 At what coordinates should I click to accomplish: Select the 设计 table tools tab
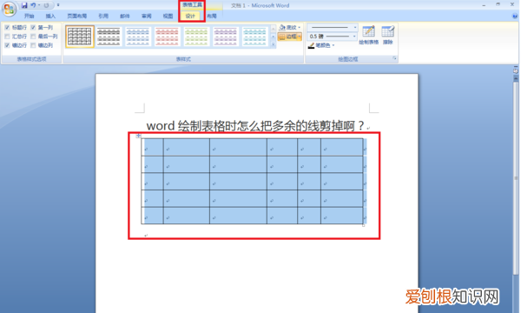pos(190,16)
